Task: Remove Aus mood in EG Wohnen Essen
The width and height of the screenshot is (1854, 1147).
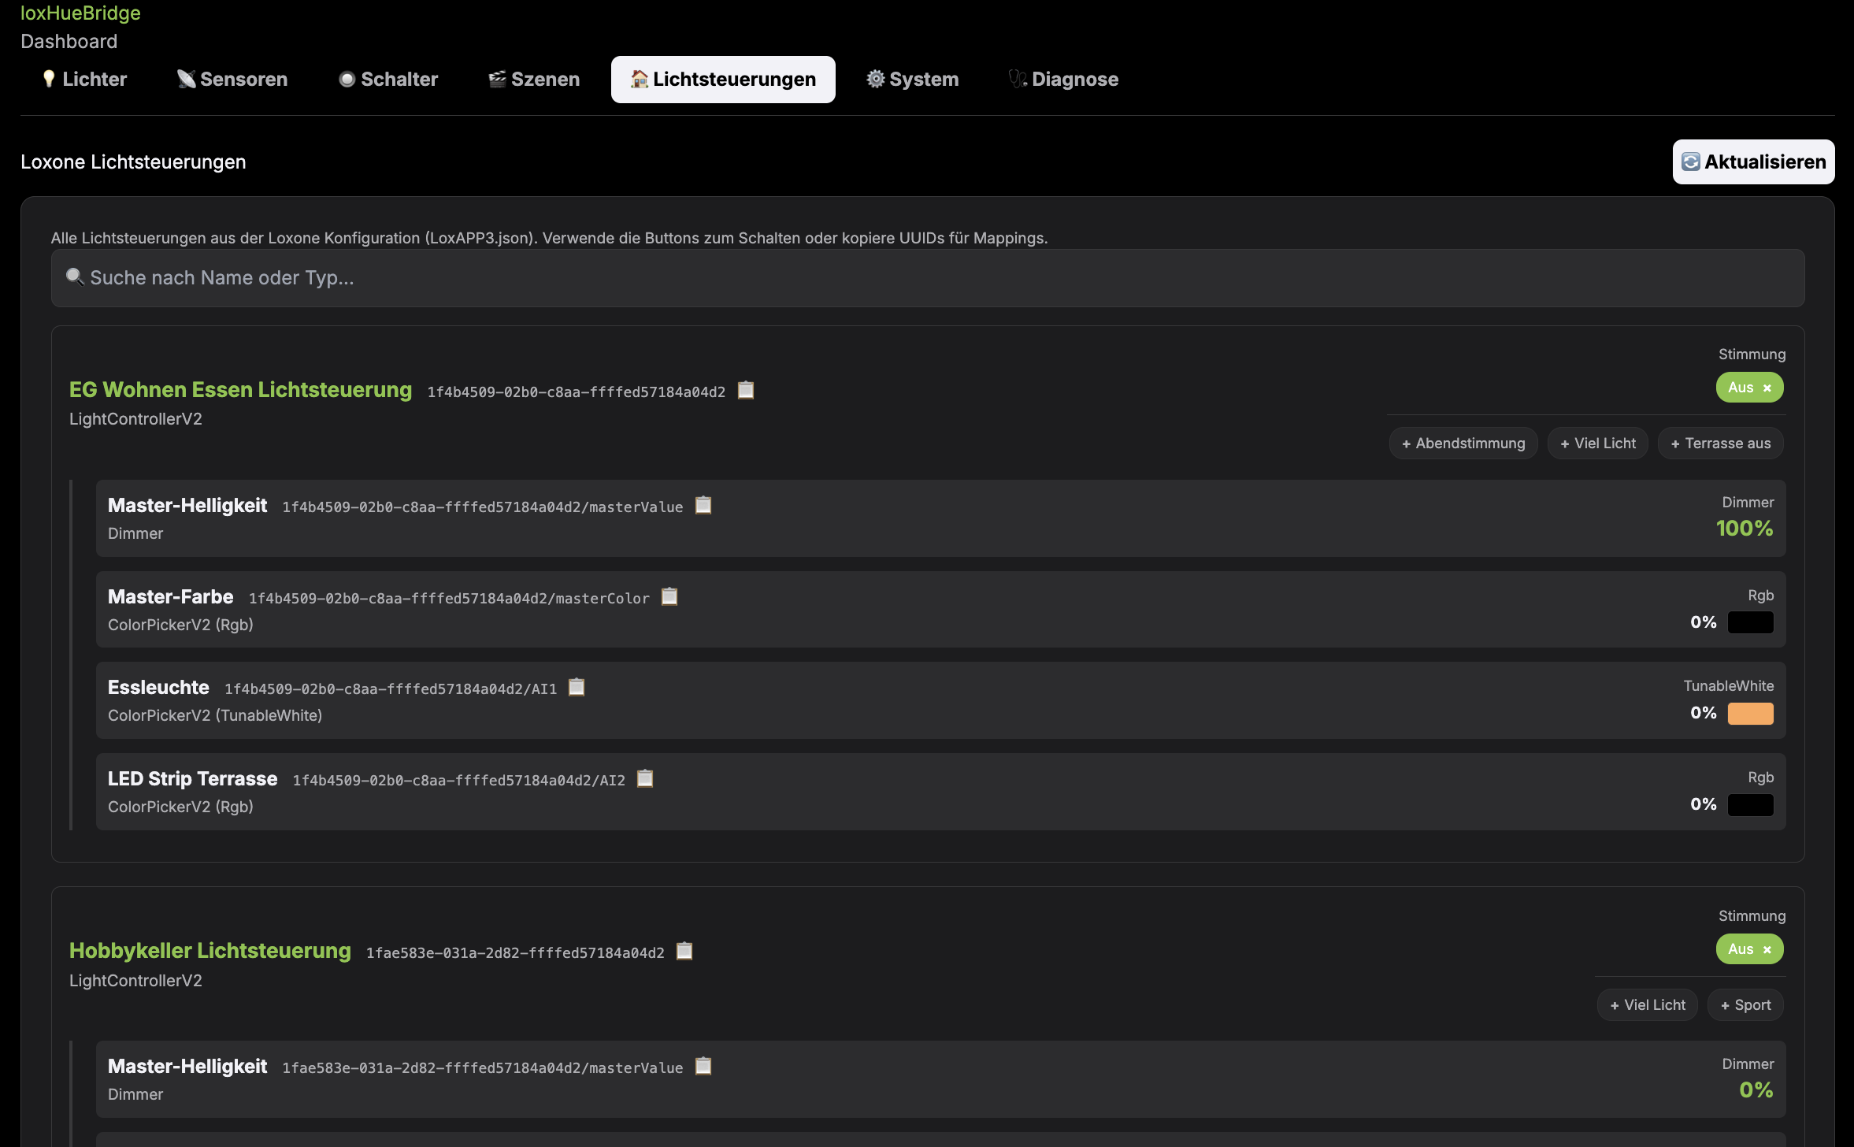Action: tap(1767, 388)
